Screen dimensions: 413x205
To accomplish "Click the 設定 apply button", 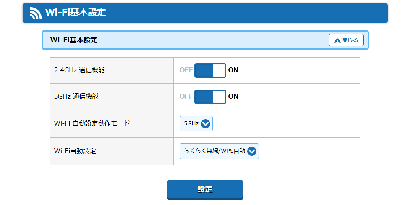I will click(x=205, y=190).
